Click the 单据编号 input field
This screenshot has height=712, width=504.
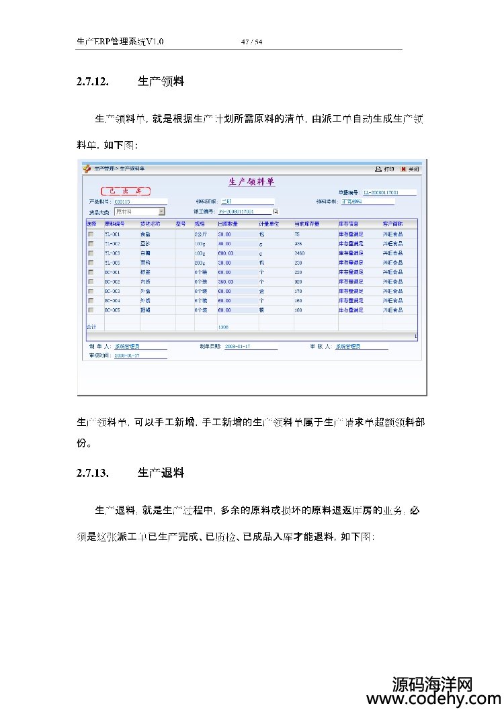(x=390, y=193)
